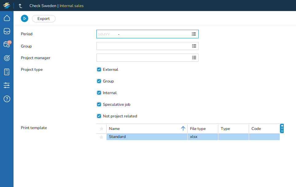Toggle the Internal checkbox
Screen dimensions: 296x187
click(x=99, y=93)
